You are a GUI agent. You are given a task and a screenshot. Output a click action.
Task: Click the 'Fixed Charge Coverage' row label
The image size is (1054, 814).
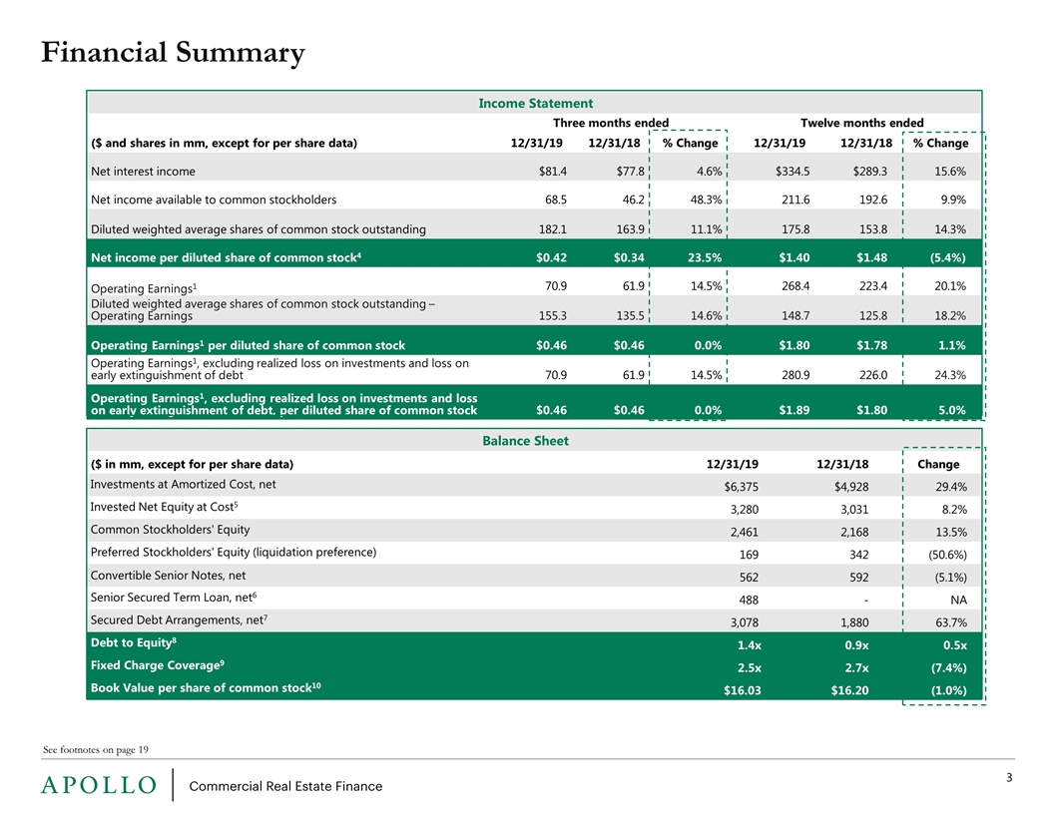click(x=158, y=665)
